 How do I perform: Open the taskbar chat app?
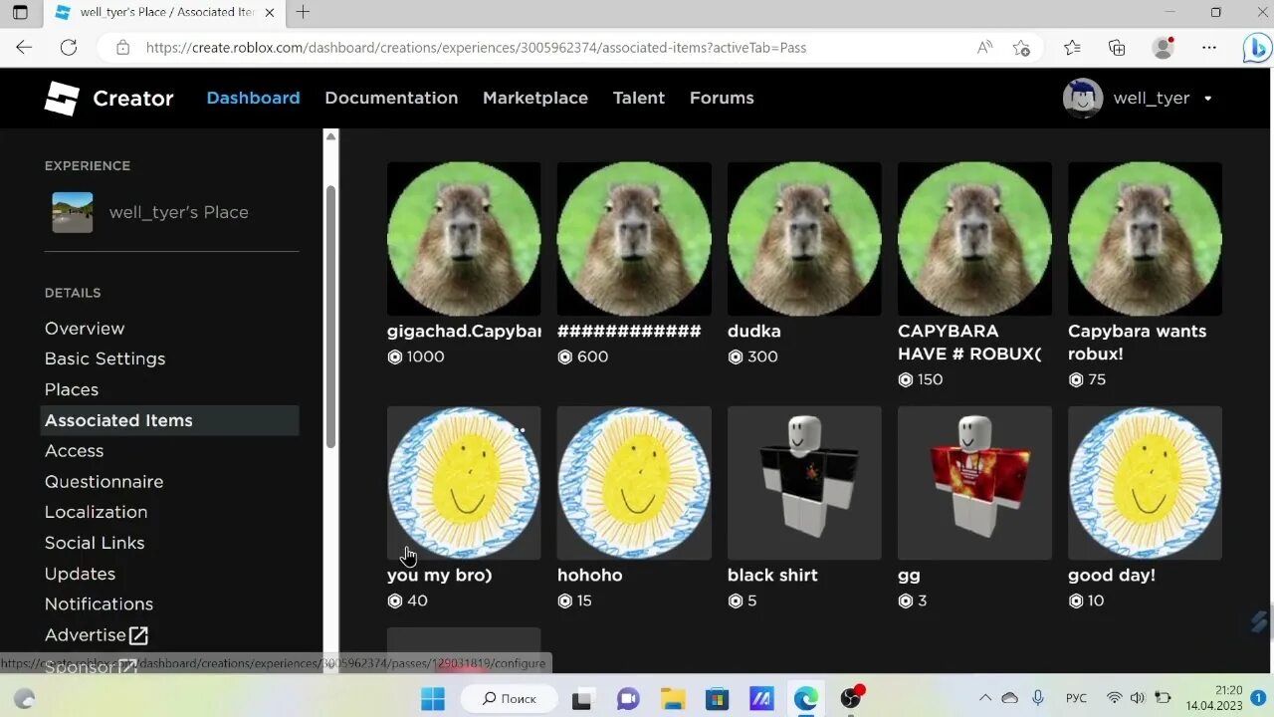tap(628, 699)
